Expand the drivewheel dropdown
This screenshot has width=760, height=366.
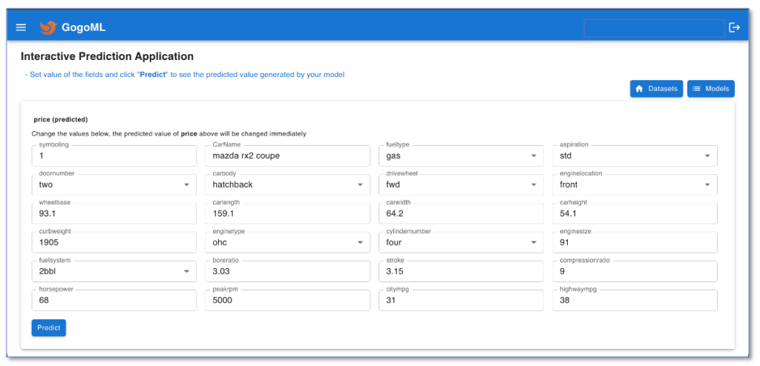point(534,185)
